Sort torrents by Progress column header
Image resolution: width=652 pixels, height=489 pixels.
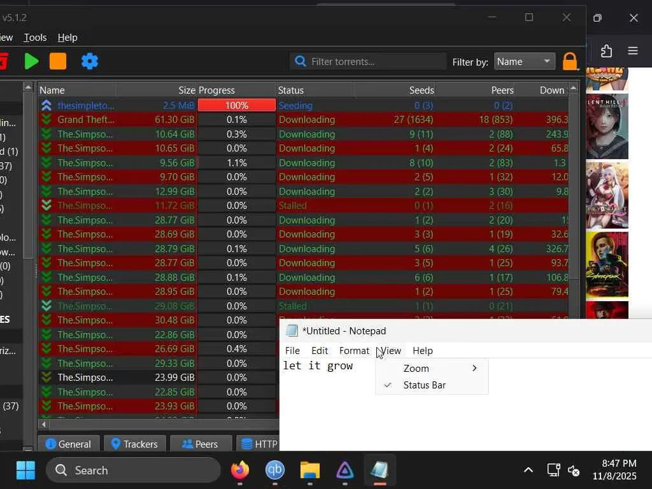[236, 90]
